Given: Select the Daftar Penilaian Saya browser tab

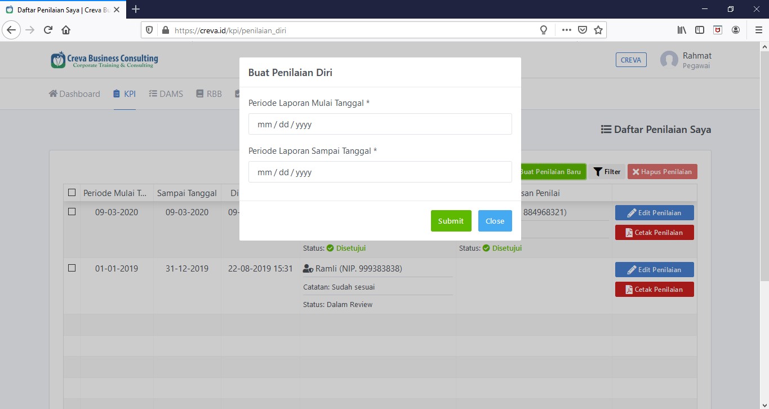Looking at the screenshot, I should 63,10.
